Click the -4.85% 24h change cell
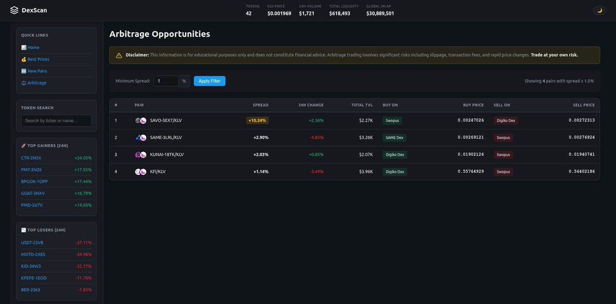The width and height of the screenshot is (616, 304). click(317, 137)
